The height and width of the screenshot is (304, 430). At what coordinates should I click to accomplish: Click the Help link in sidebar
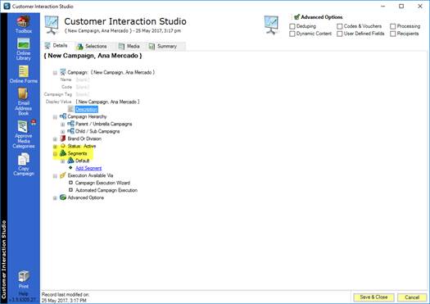23,293
